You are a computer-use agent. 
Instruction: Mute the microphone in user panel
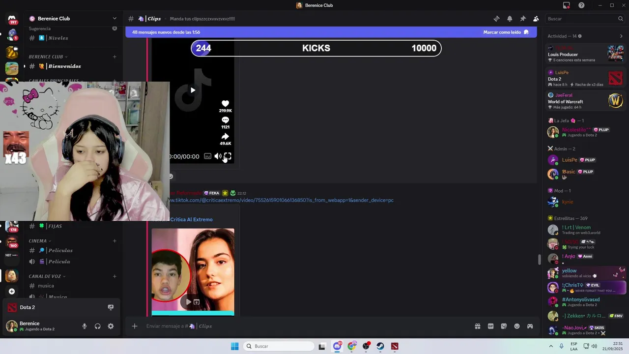(x=85, y=326)
